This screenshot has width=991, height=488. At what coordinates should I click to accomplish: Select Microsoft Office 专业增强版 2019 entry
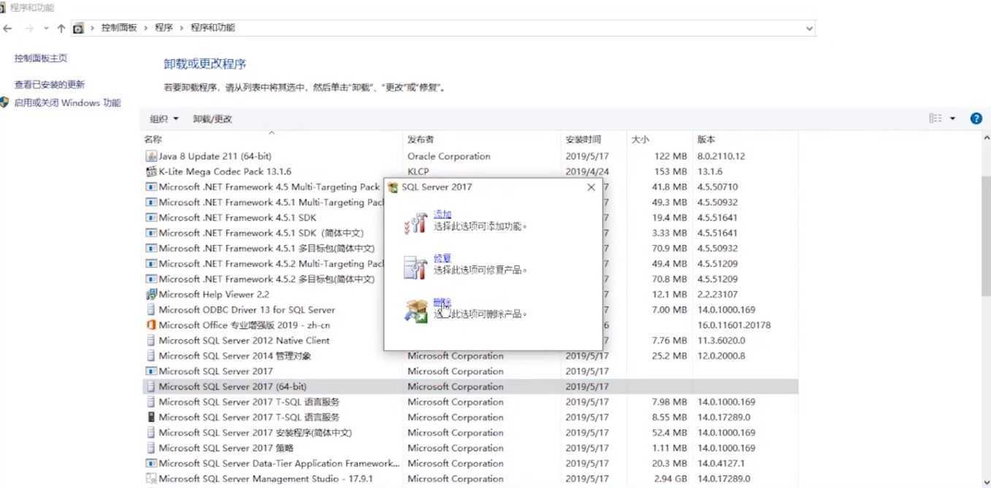(x=244, y=325)
